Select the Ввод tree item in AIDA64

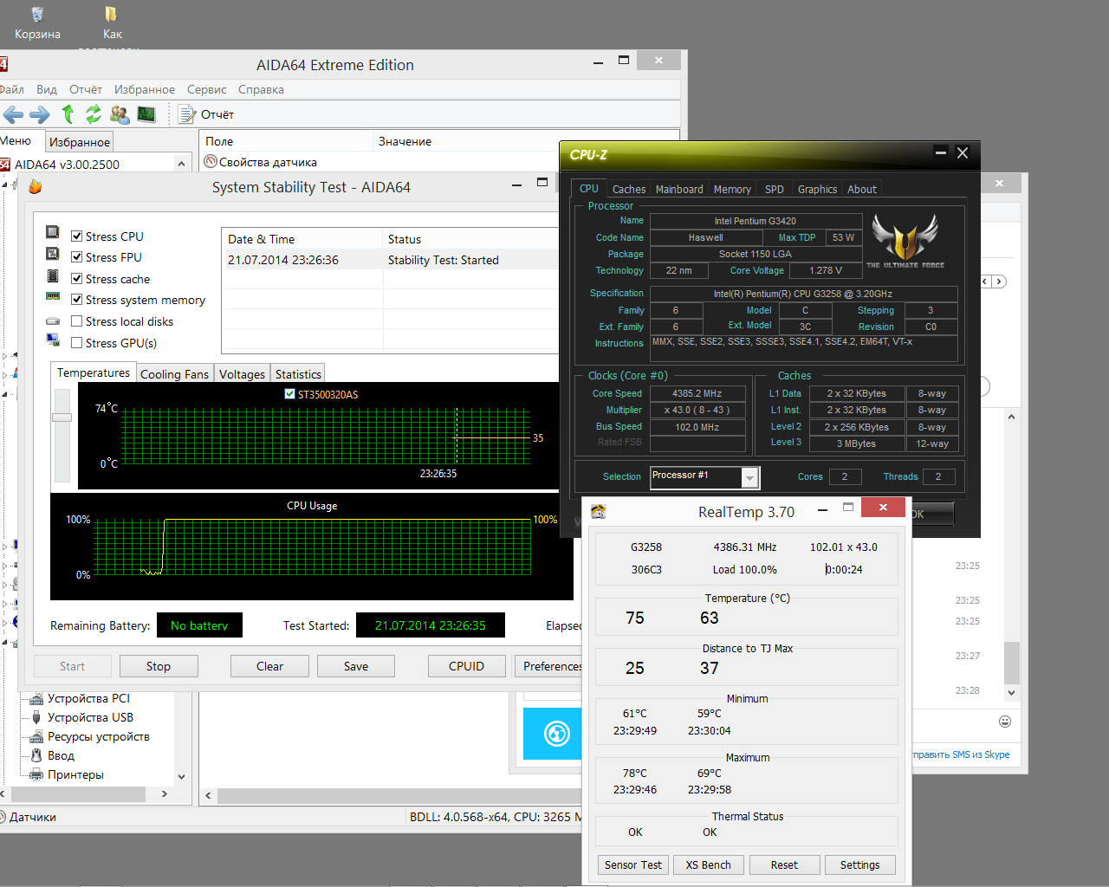[x=61, y=755]
